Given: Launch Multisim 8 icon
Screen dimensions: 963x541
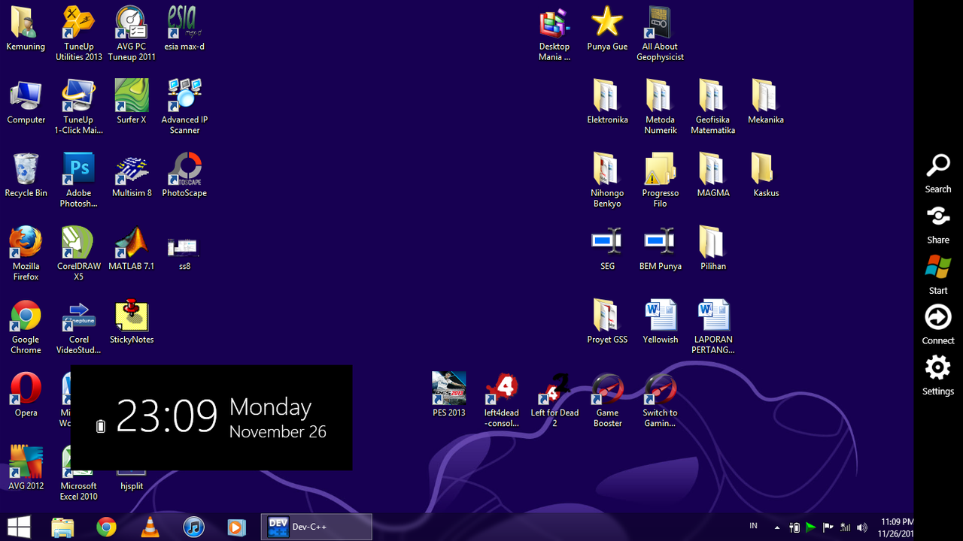Looking at the screenshot, I should coord(132,175).
